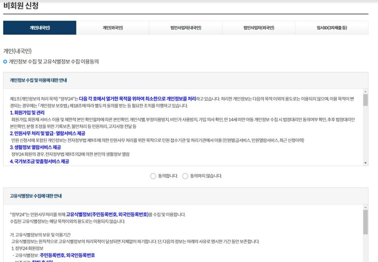Viewport: 378px width, 262px height.
Task: Click the down arrow of the 개인정보 scrollbar
Action: click(365, 163)
